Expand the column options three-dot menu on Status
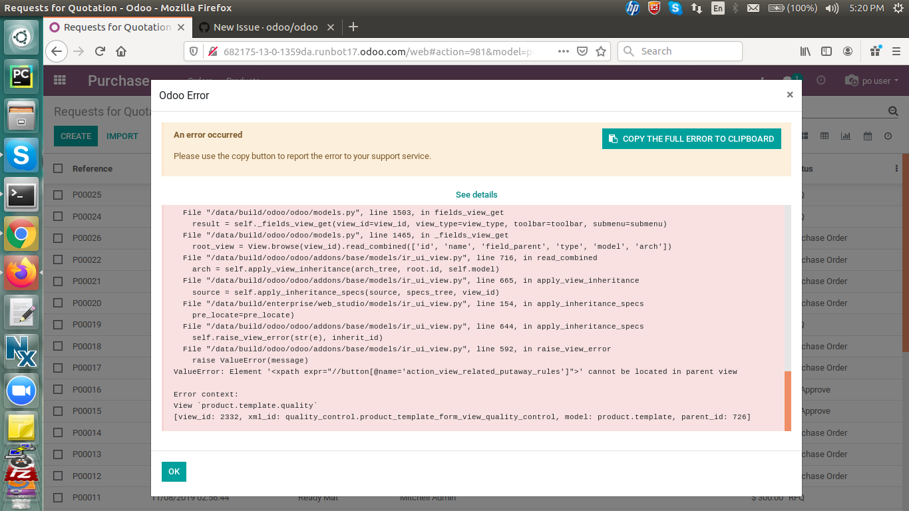 click(895, 168)
